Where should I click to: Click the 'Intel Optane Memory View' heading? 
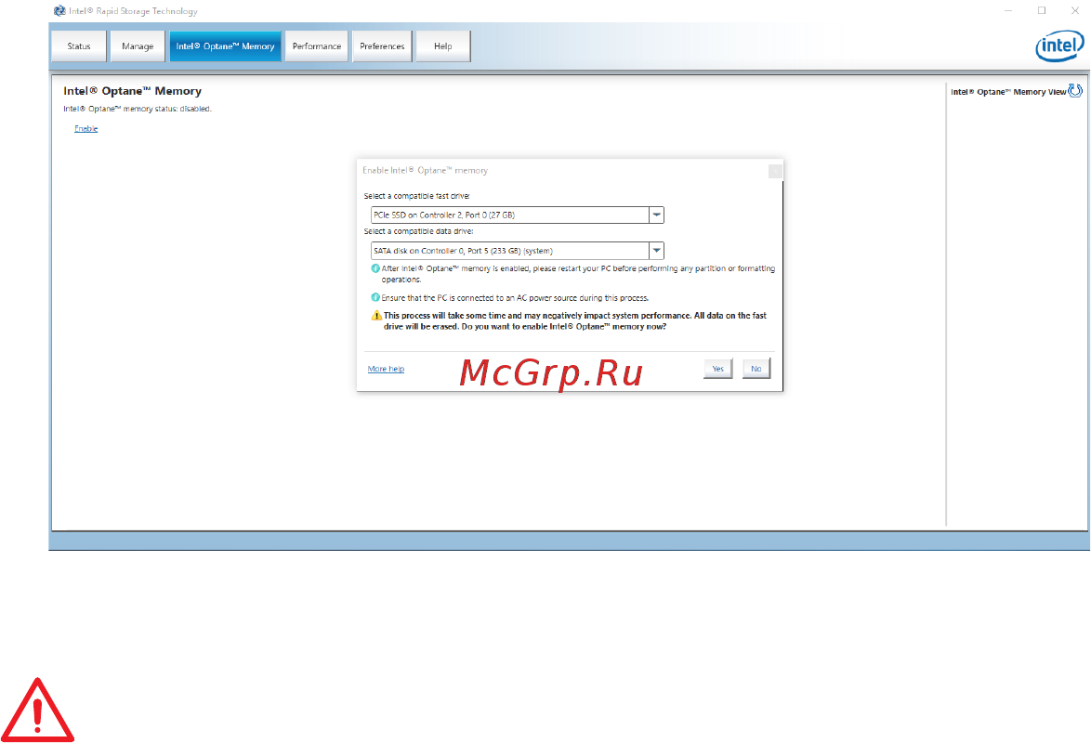tap(1008, 92)
